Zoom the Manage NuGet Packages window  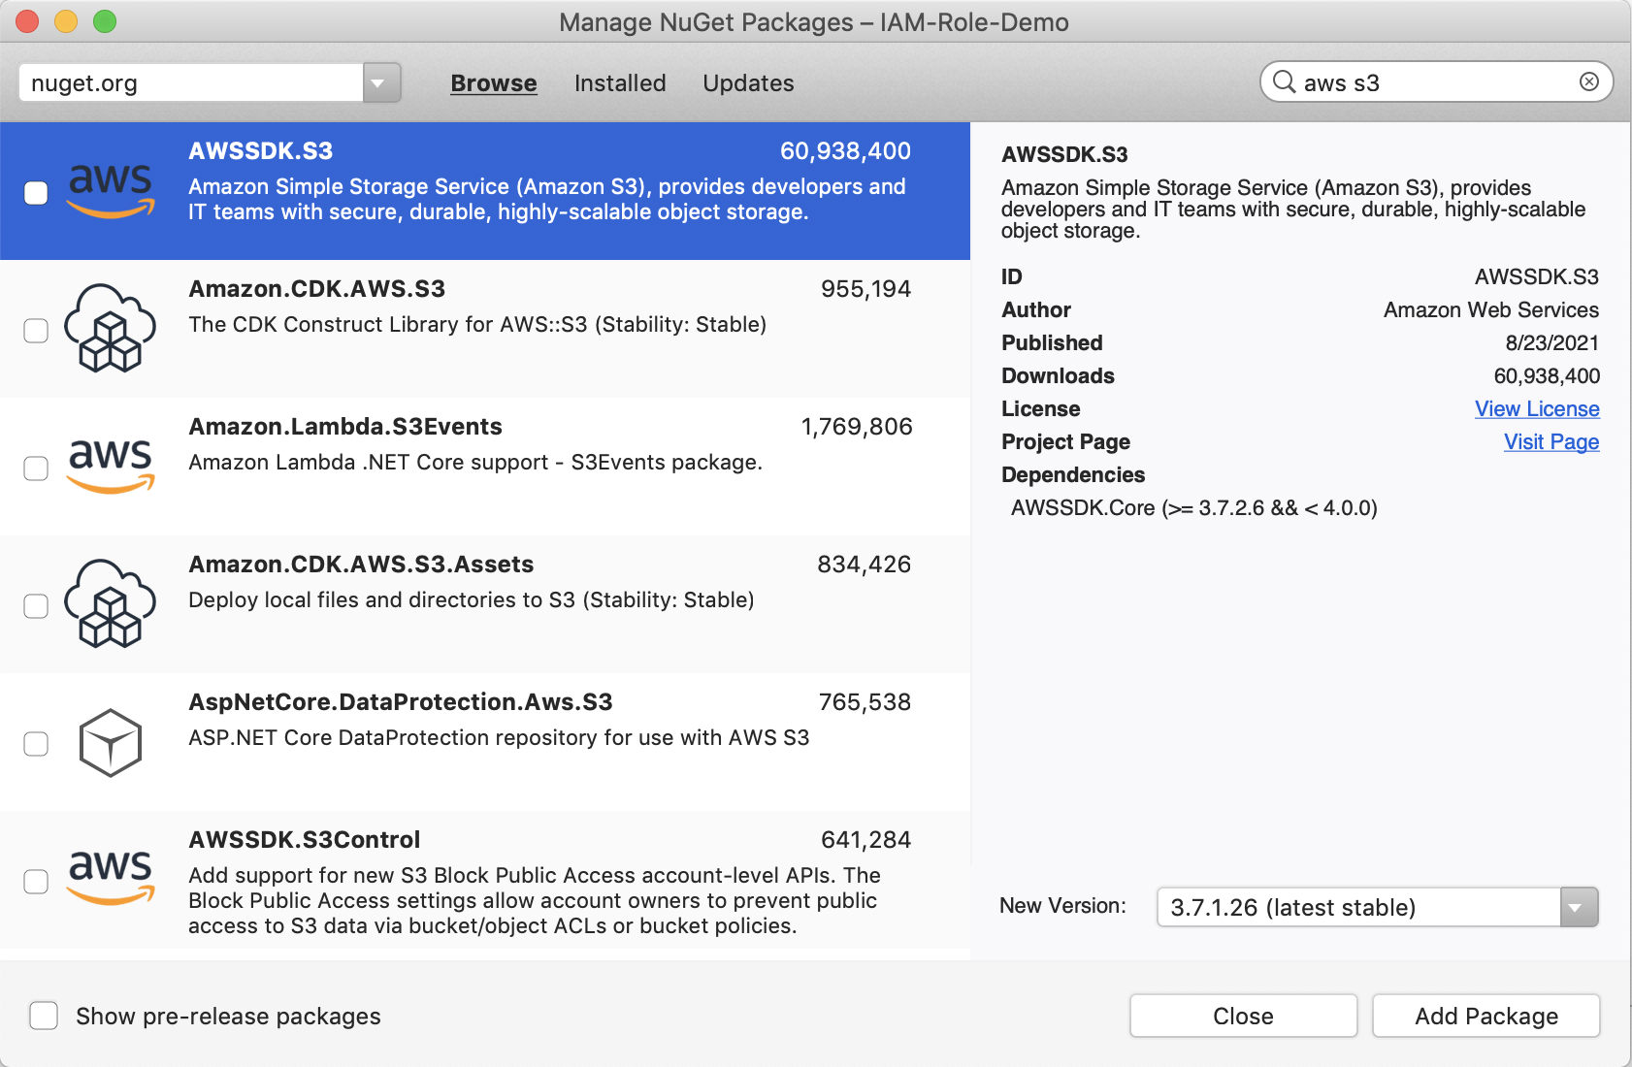point(105,21)
